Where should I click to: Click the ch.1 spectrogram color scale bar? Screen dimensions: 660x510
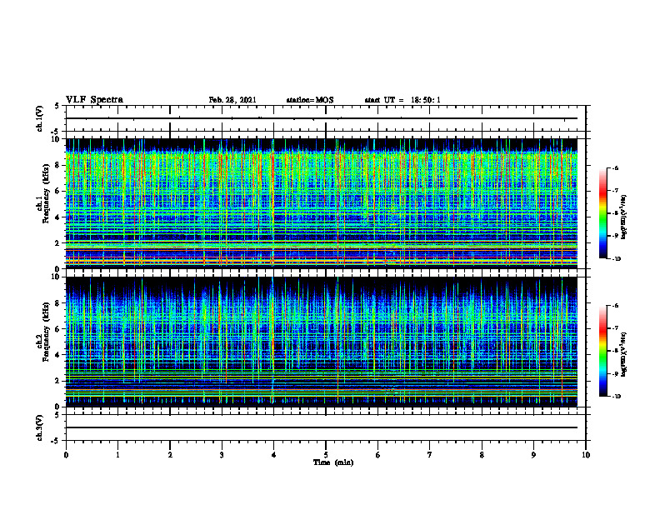[602, 213]
